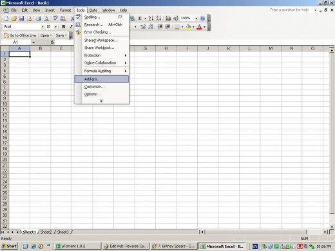The image size is (335, 251).
Task: Click the AutoSum sigma icon
Action: (x=140, y=19)
